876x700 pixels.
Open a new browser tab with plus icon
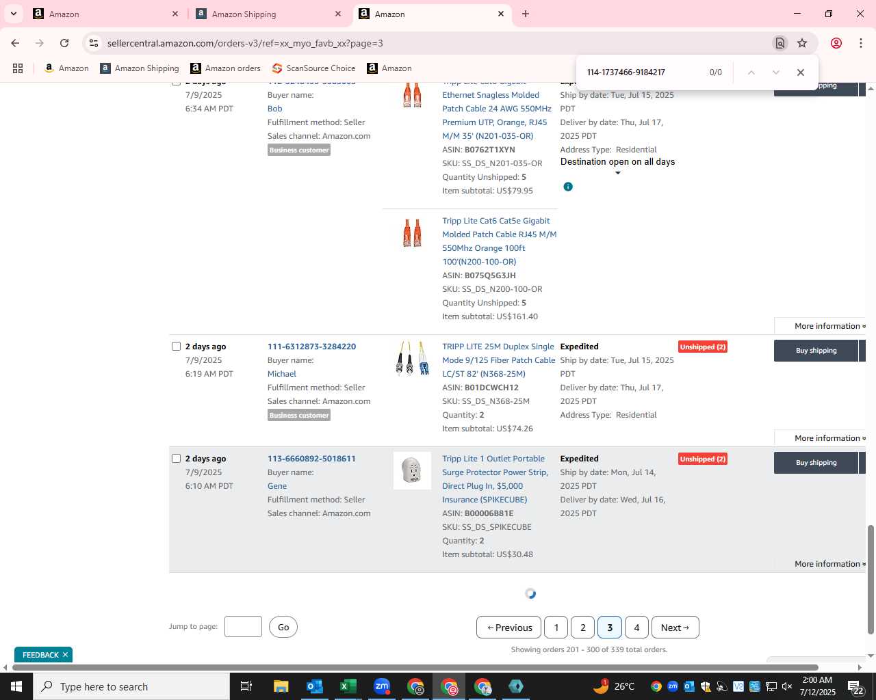tap(526, 14)
